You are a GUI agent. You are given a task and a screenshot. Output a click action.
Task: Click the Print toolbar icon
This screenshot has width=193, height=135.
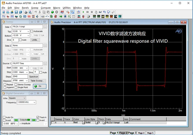(x=26, y=12)
